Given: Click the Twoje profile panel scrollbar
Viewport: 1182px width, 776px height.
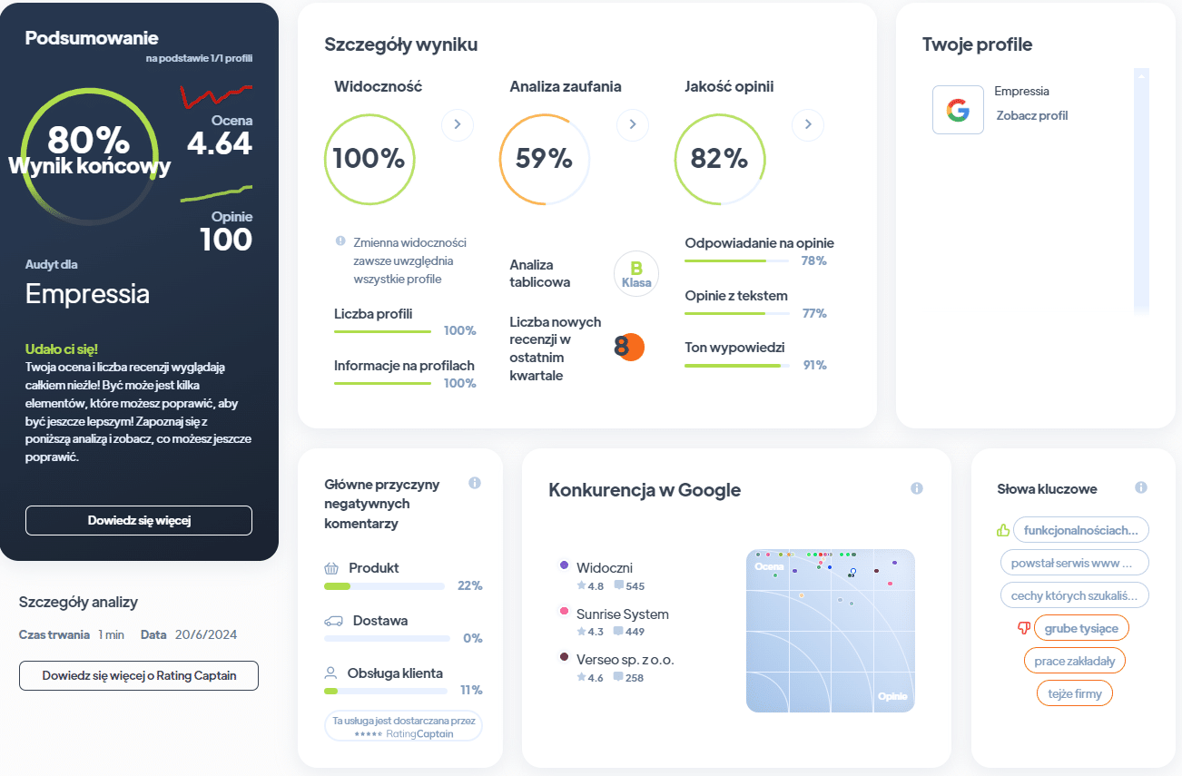Looking at the screenshot, I should pos(1141,191).
